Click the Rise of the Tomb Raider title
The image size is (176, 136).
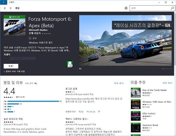pos(155,90)
